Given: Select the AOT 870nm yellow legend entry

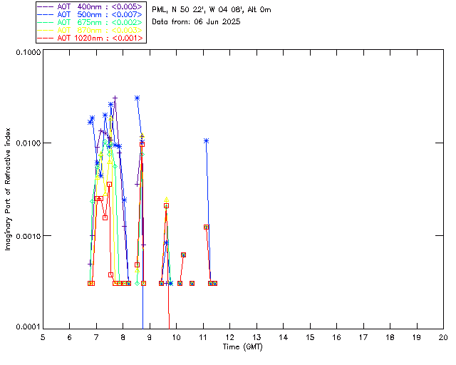Looking at the screenshot, I should click(x=91, y=31).
